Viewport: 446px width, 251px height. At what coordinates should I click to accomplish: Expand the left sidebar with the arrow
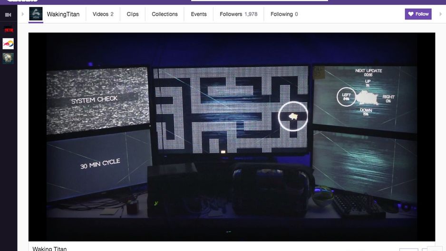[x=23, y=14]
